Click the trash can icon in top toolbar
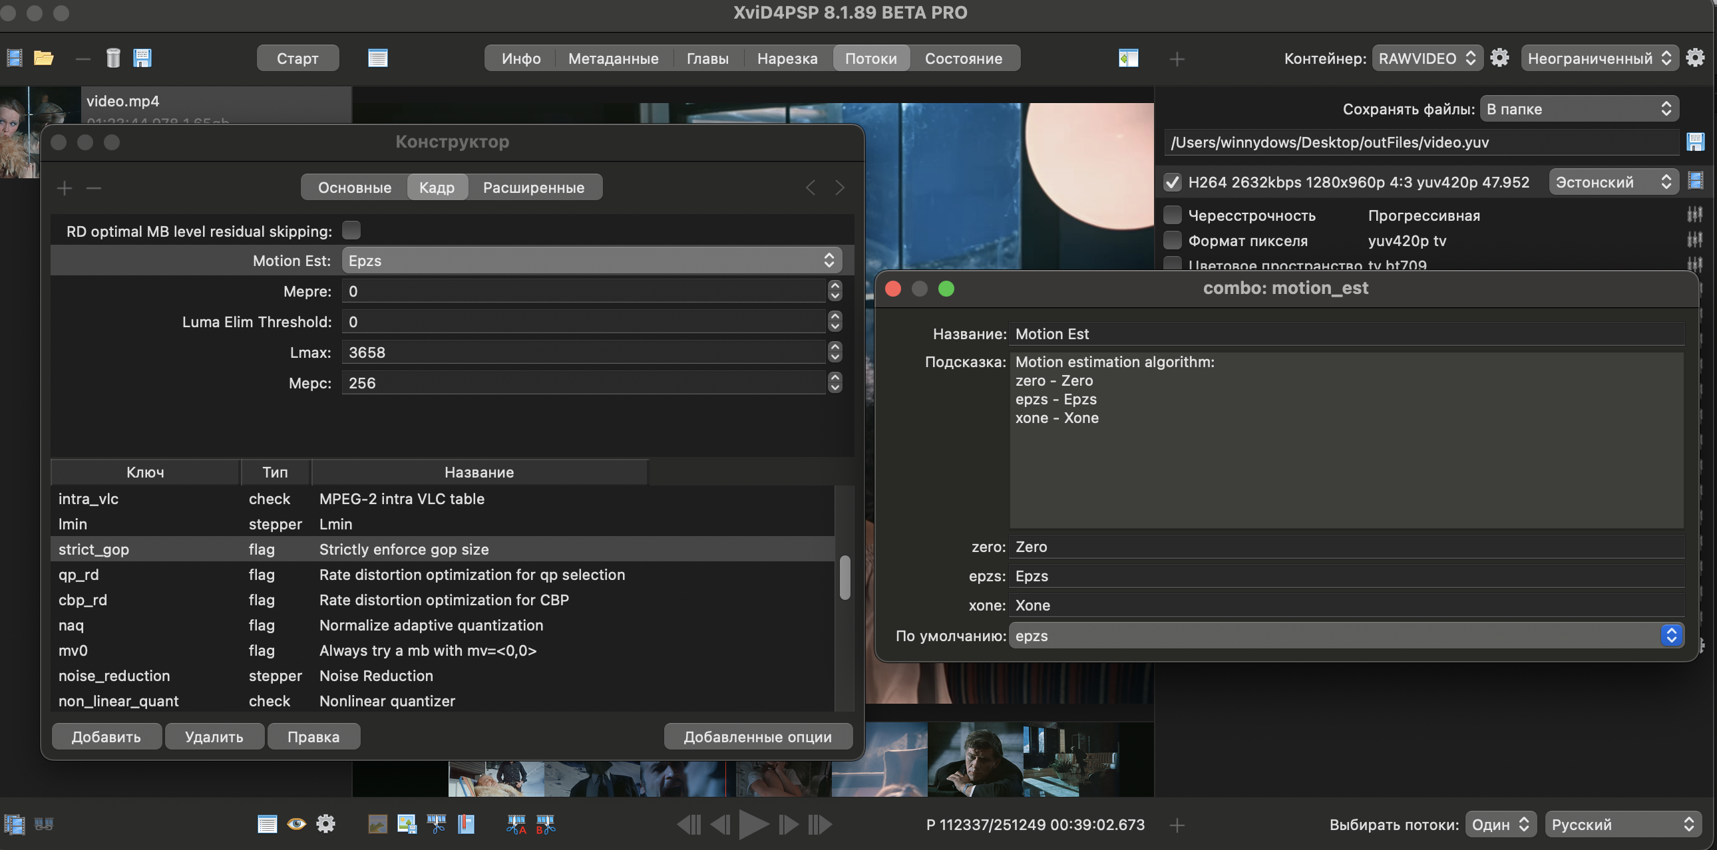 (x=113, y=58)
